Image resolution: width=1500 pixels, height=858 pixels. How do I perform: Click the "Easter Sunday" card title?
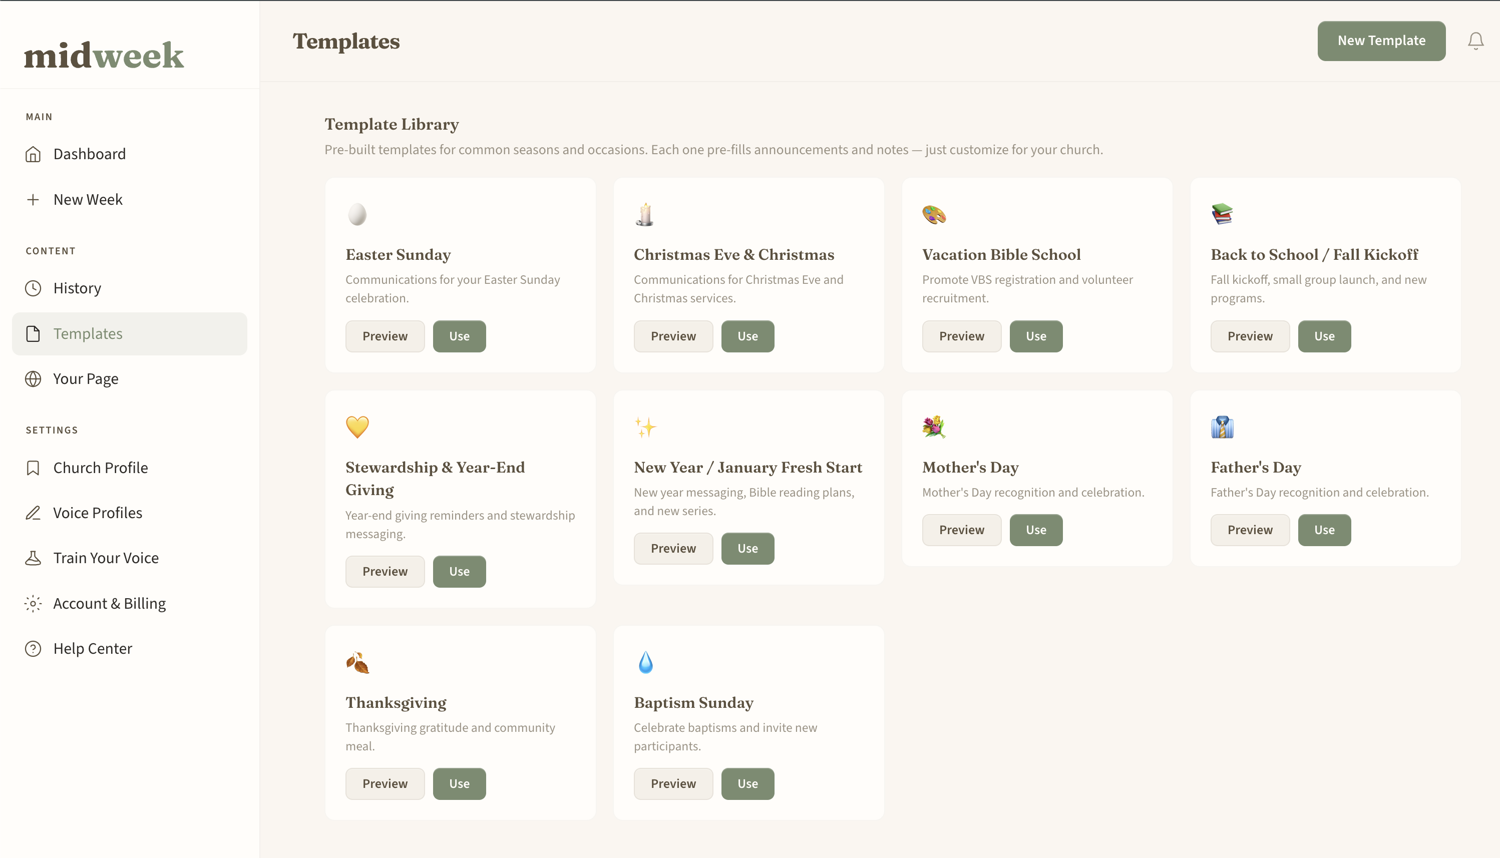398,255
